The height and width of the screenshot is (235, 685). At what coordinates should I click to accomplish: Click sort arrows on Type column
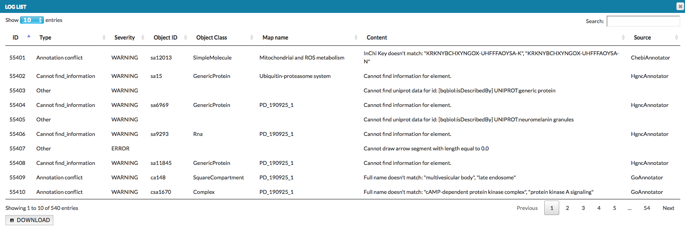click(104, 38)
